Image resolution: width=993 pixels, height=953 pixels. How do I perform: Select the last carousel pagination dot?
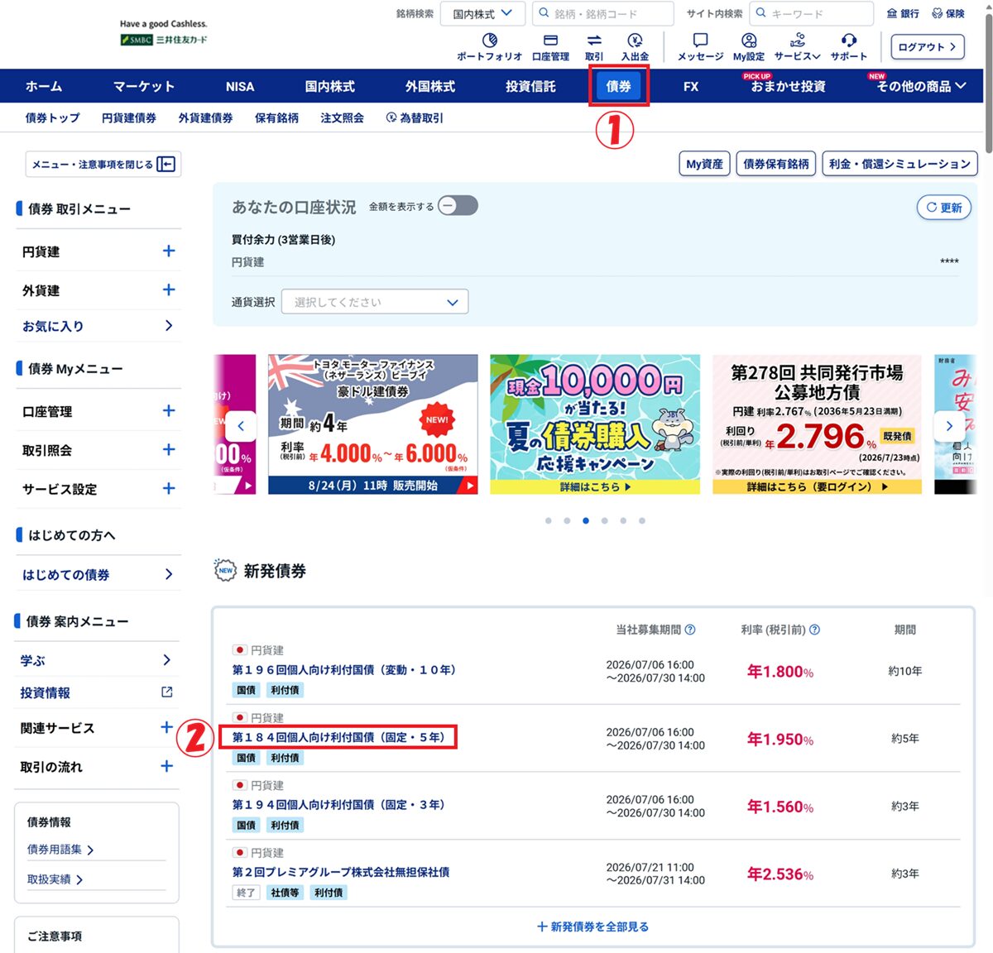click(642, 520)
